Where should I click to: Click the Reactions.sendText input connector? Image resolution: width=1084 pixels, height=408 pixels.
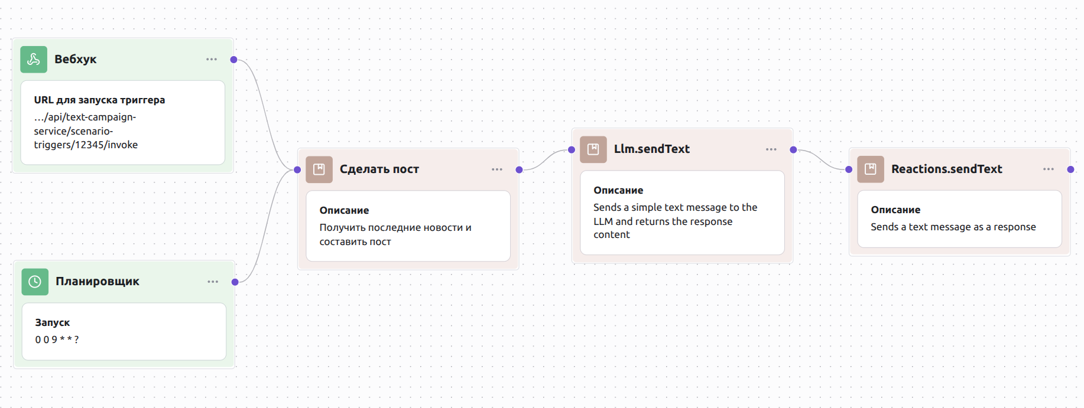(849, 169)
